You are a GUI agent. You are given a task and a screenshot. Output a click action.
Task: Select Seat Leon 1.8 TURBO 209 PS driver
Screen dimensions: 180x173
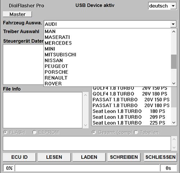(x=131, y=117)
